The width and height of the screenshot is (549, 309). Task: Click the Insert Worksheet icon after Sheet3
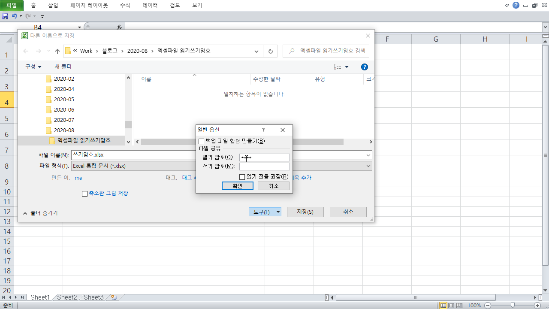pyautogui.click(x=114, y=297)
